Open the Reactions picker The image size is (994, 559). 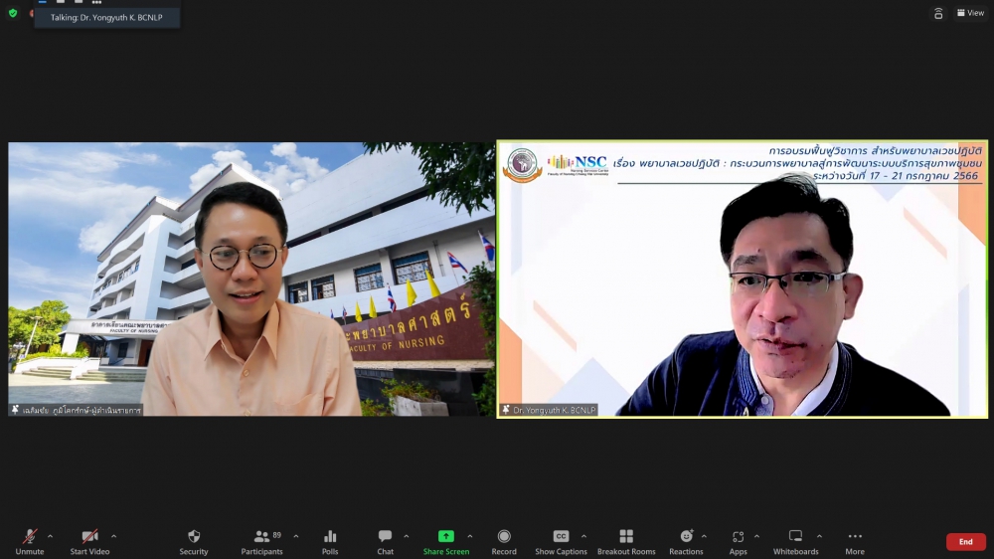(x=686, y=541)
